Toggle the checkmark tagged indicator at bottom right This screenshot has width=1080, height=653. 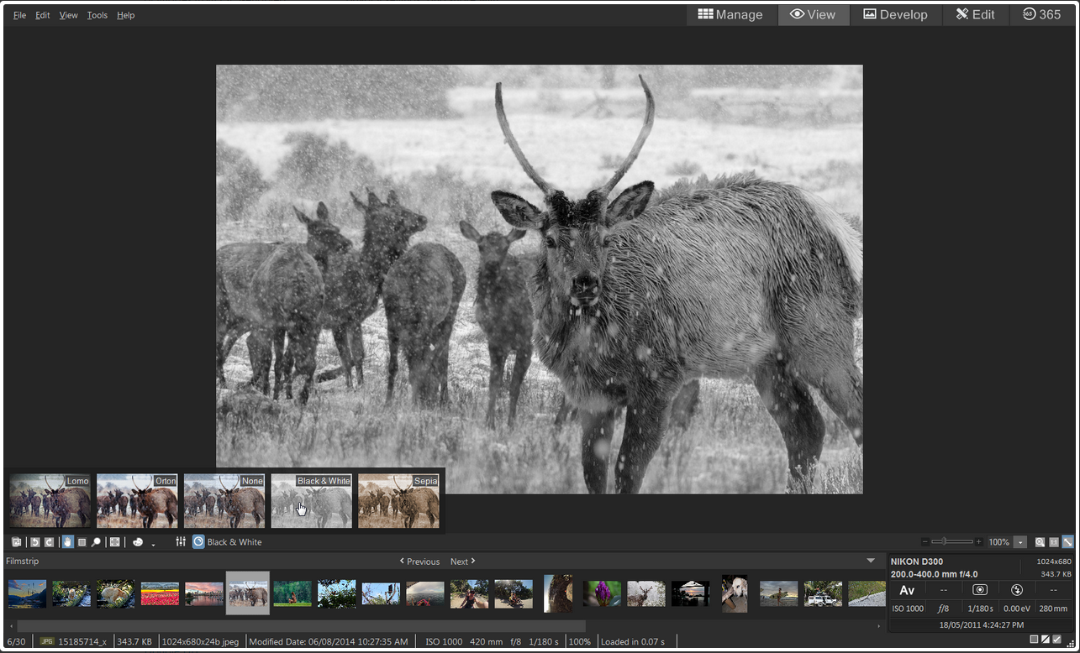[x=1057, y=640]
